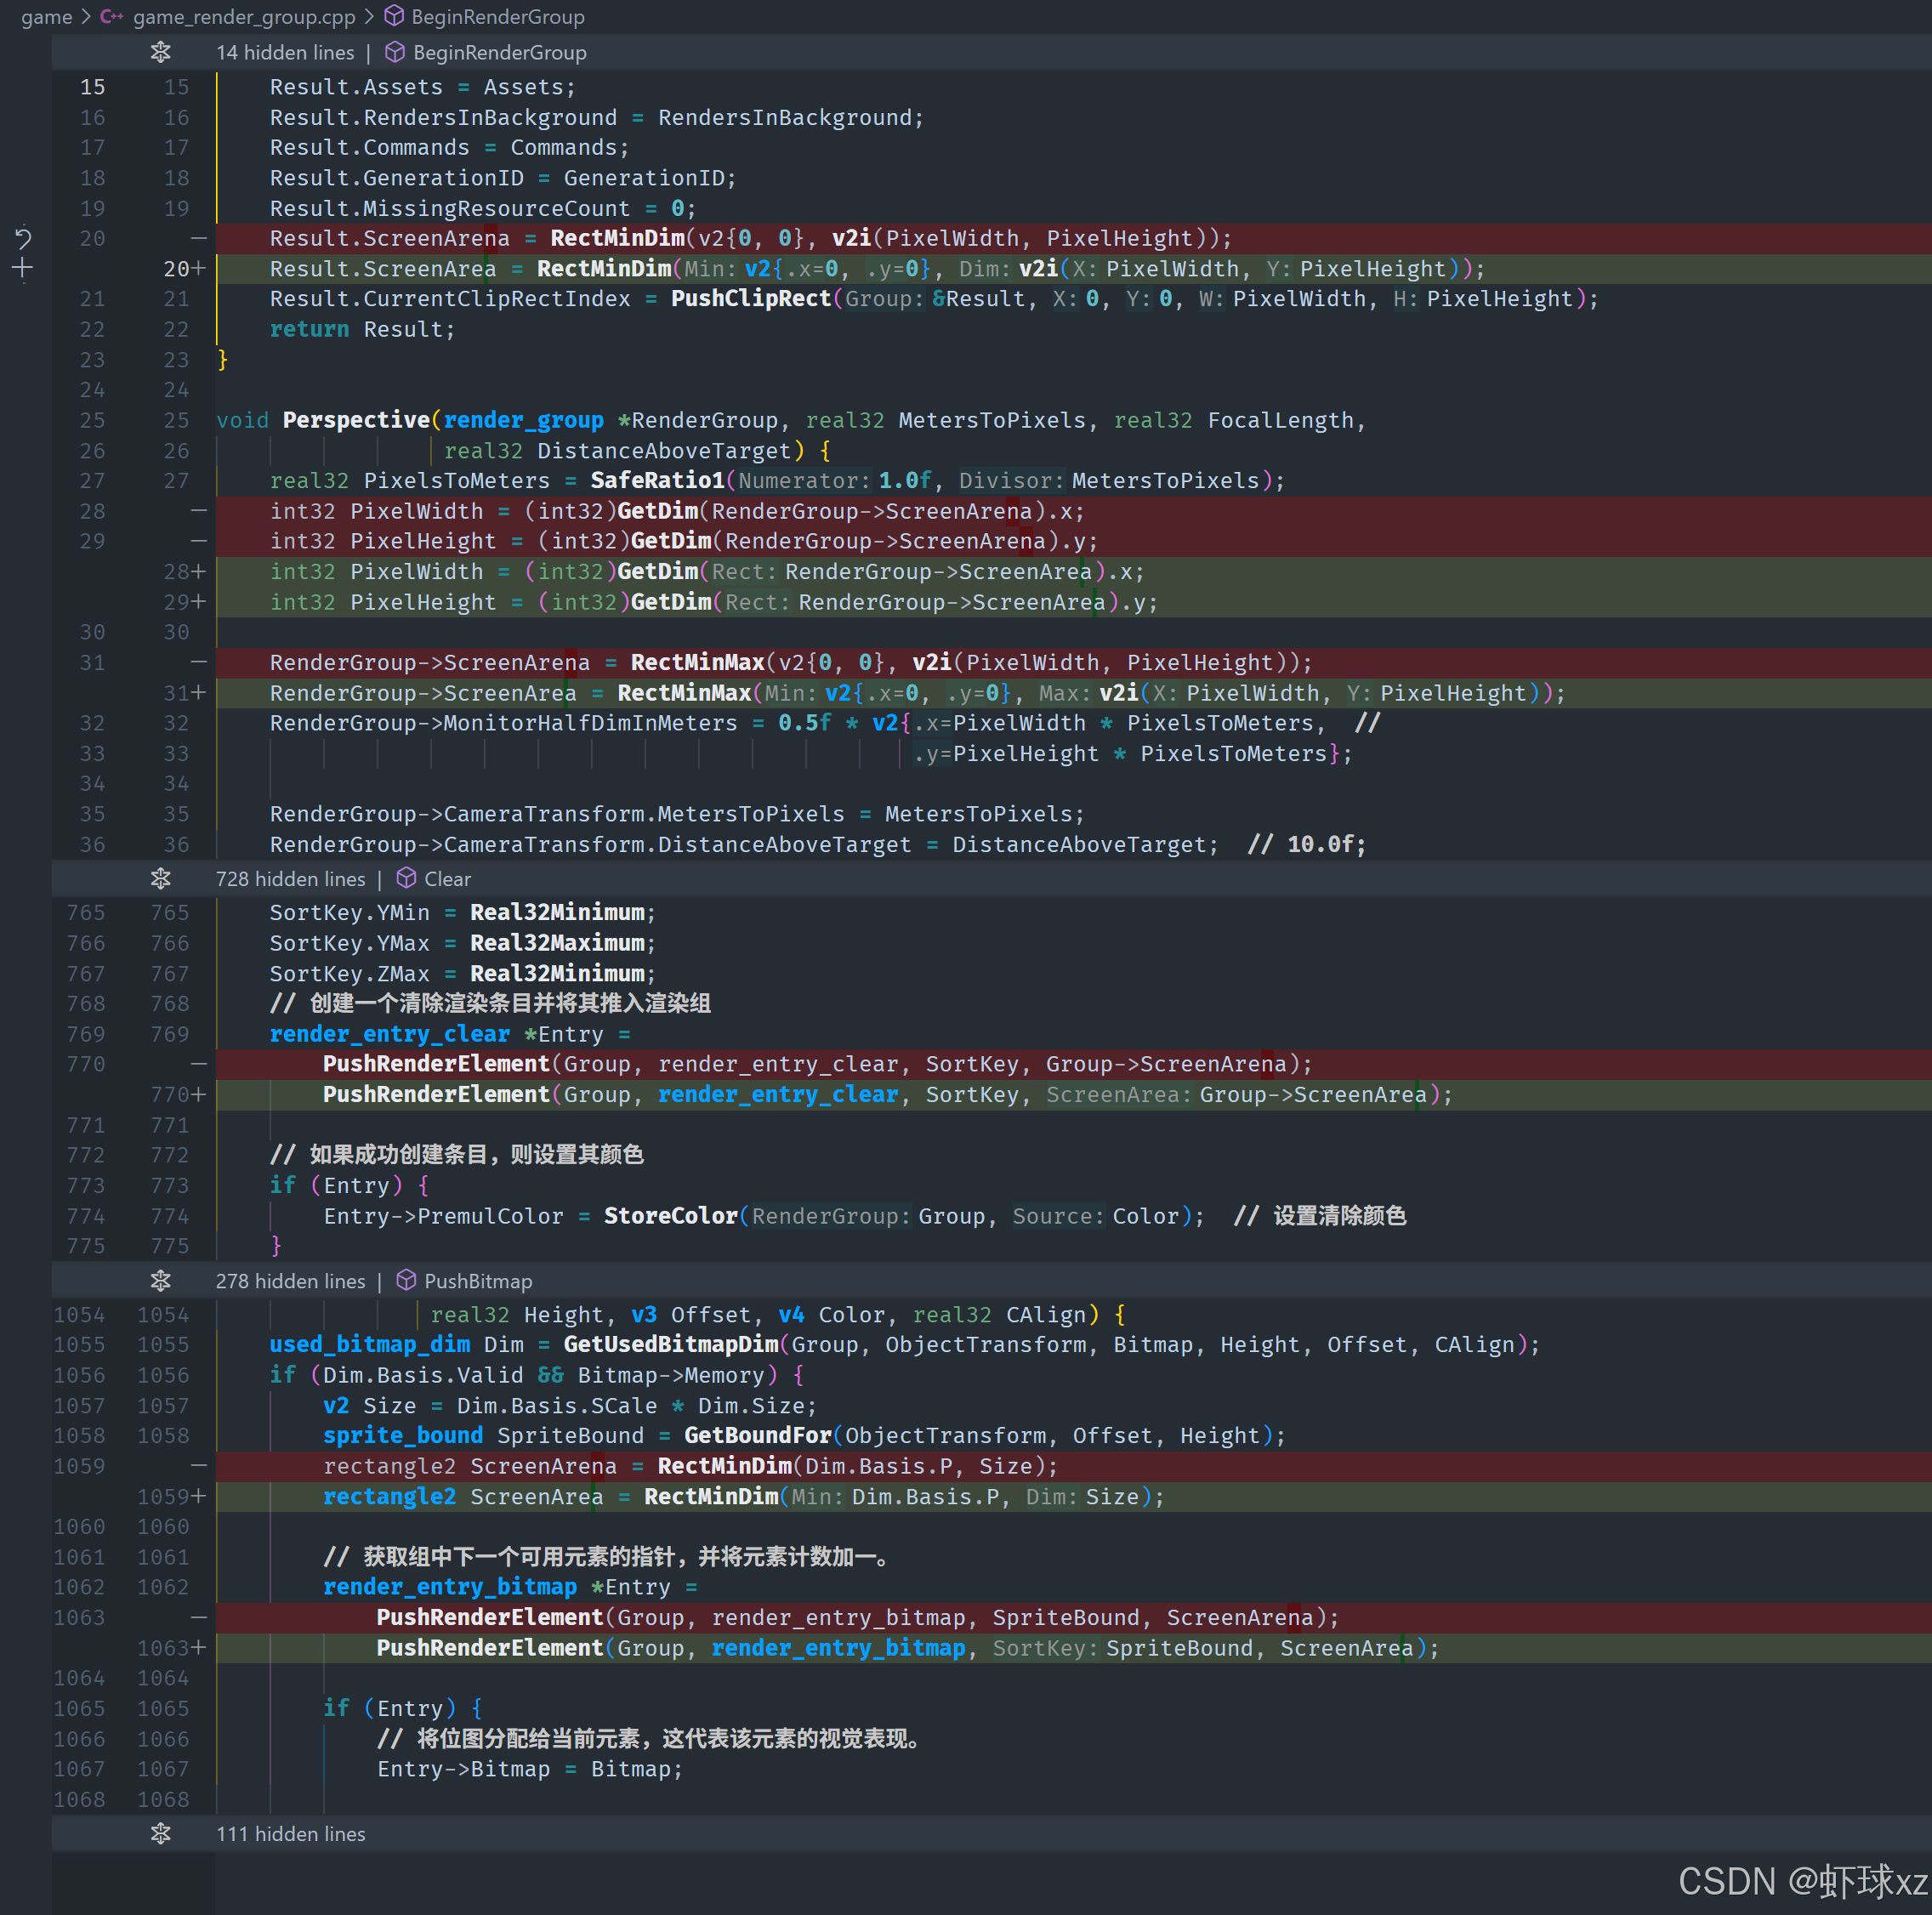
Task: Click the minus marker on deleted line 28
Action: click(199, 511)
